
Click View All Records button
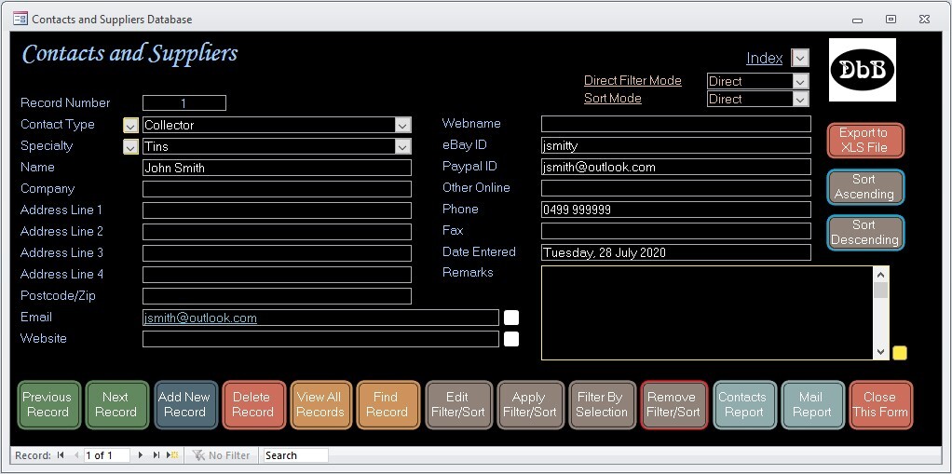point(320,405)
